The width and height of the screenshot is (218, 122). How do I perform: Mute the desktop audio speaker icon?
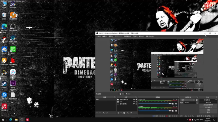173,111
